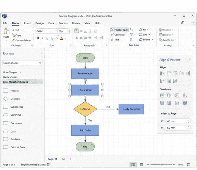
Task: Click the Subprocess shape stencil
Action: click(x=6, y=107)
